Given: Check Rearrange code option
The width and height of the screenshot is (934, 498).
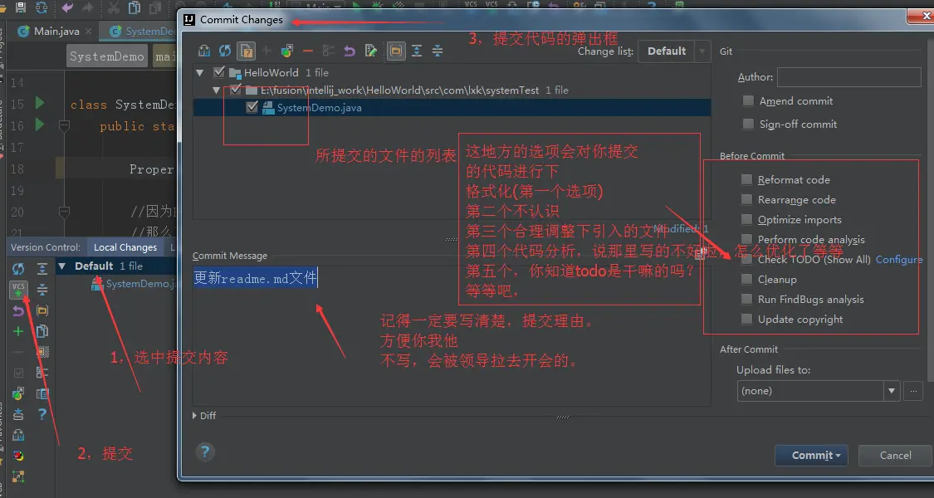Looking at the screenshot, I should 746,199.
